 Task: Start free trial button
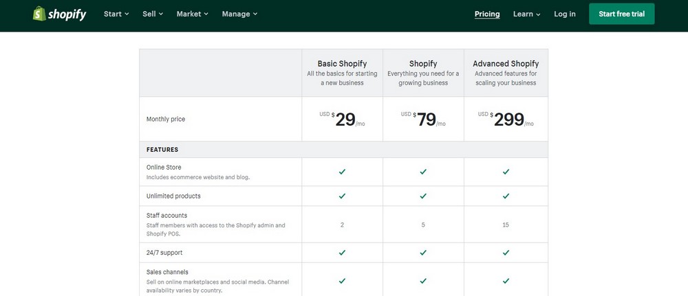(621, 14)
